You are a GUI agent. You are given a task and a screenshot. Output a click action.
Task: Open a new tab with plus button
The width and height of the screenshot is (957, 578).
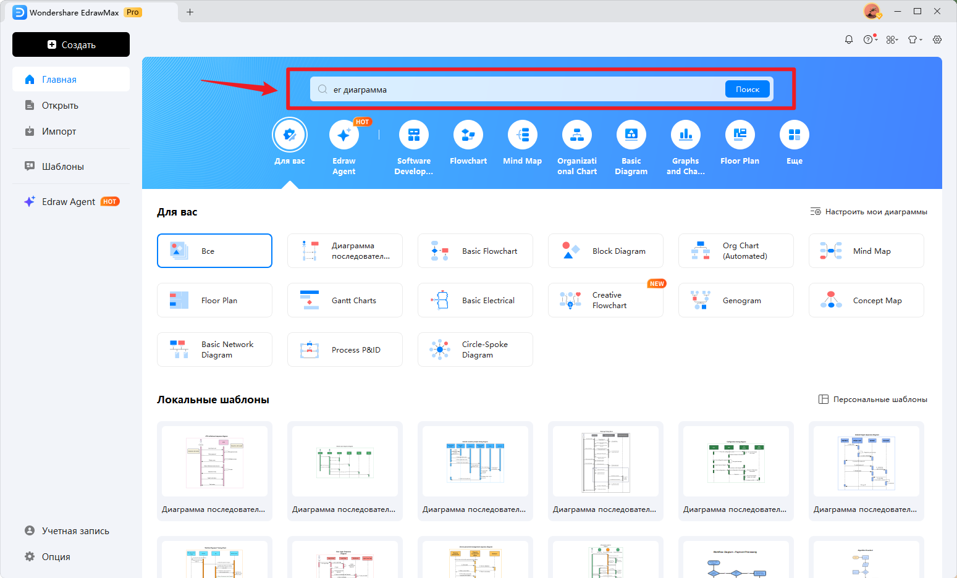pyautogui.click(x=190, y=12)
